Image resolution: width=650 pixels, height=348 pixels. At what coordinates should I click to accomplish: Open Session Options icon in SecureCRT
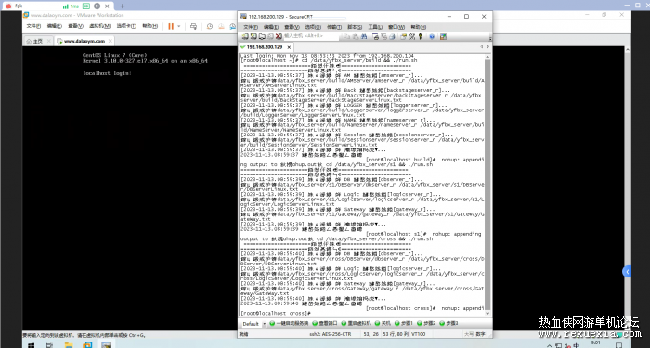[403, 36]
